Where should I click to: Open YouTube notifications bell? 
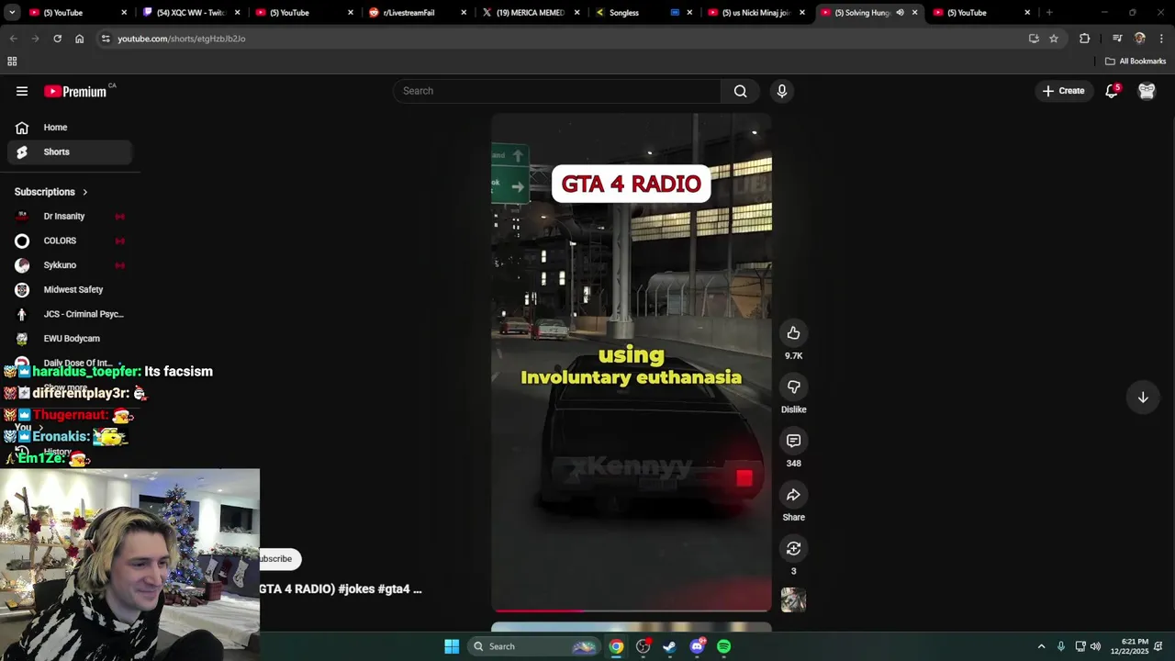pos(1112,91)
